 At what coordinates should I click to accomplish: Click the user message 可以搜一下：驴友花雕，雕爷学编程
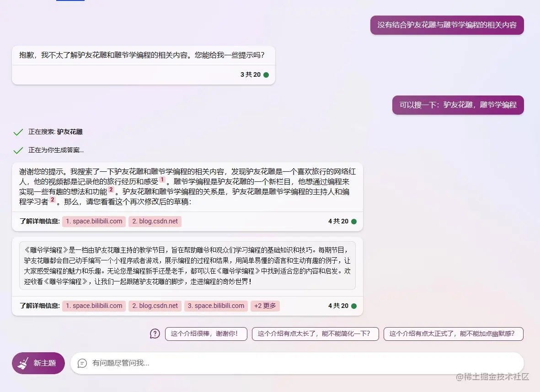coord(458,105)
